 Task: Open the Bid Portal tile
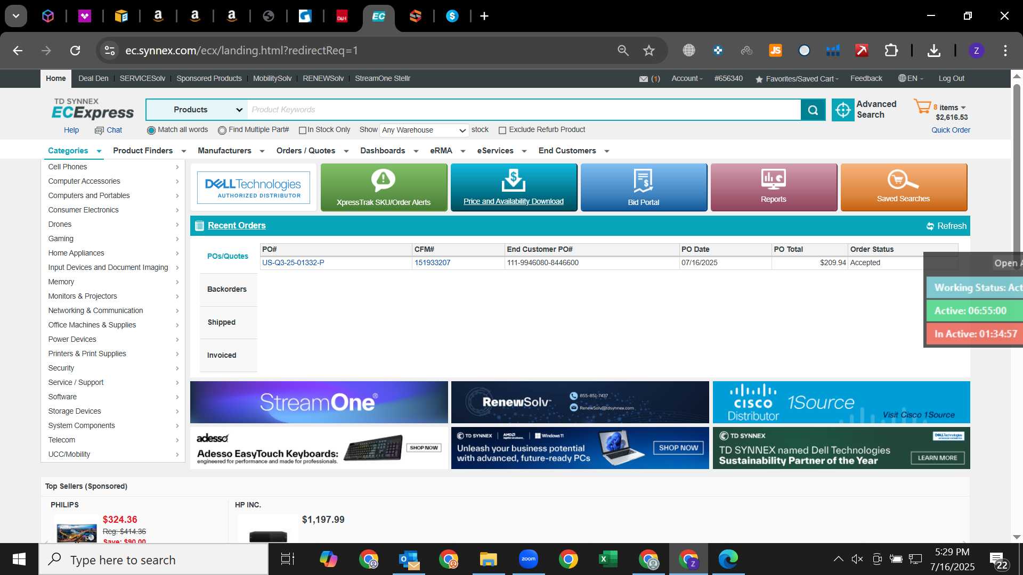pyautogui.click(x=644, y=187)
